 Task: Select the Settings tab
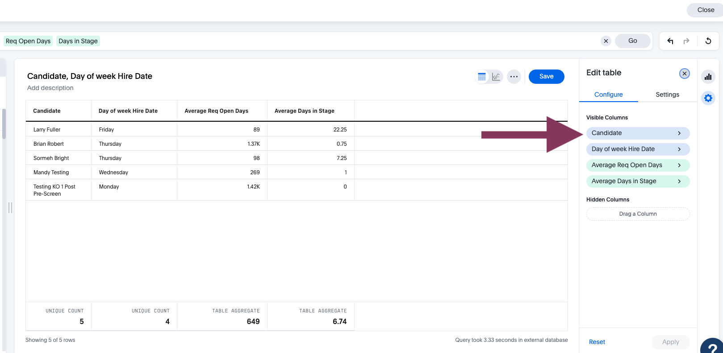[667, 94]
